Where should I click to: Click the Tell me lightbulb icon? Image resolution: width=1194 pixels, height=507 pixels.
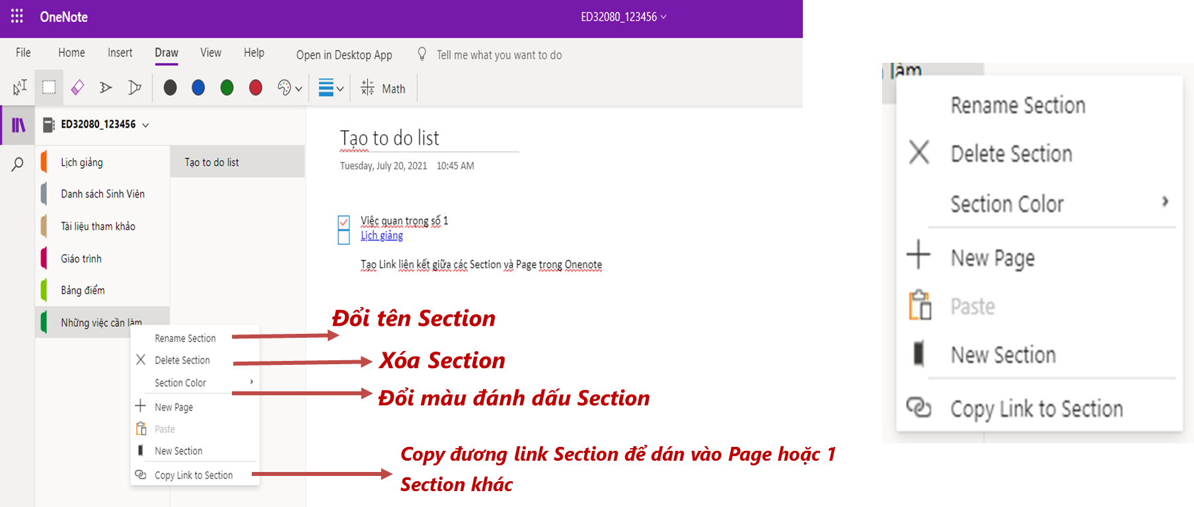(422, 54)
